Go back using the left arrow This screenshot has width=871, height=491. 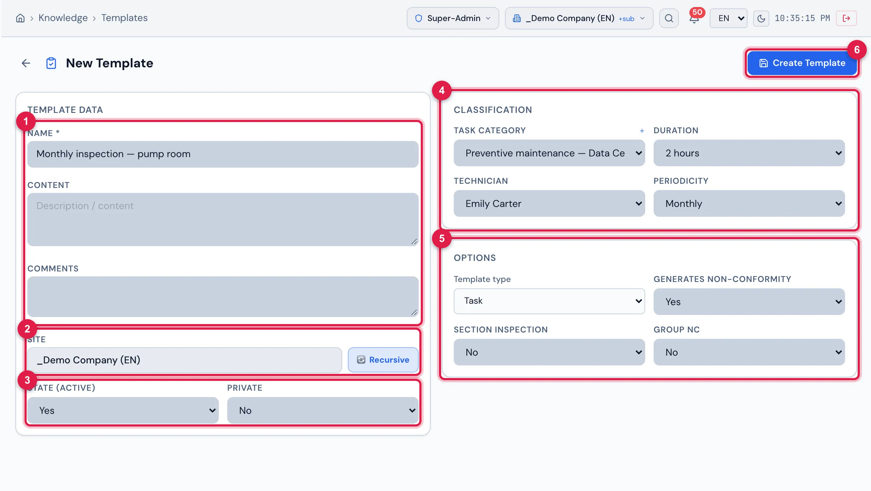pyautogui.click(x=26, y=63)
